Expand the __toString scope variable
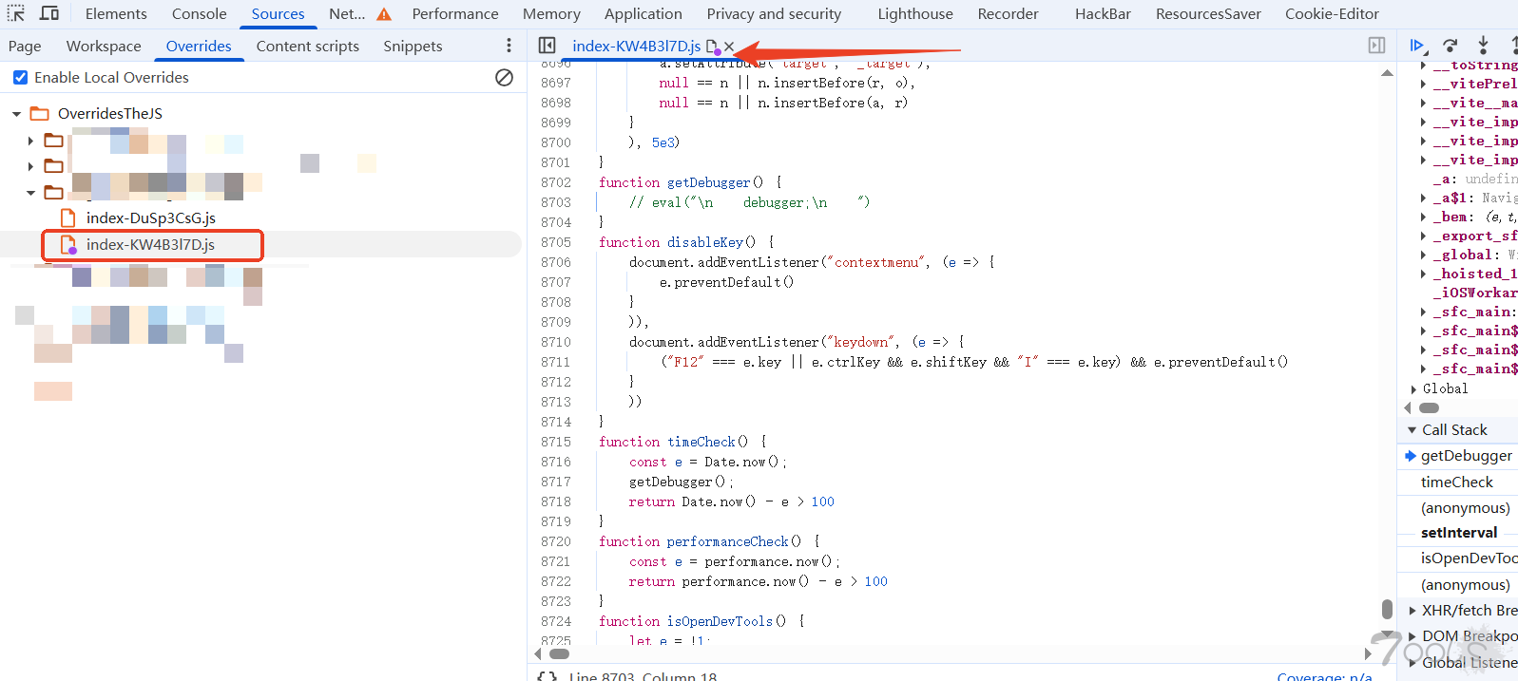Viewport: 1518px width, 681px height. pos(1423,66)
